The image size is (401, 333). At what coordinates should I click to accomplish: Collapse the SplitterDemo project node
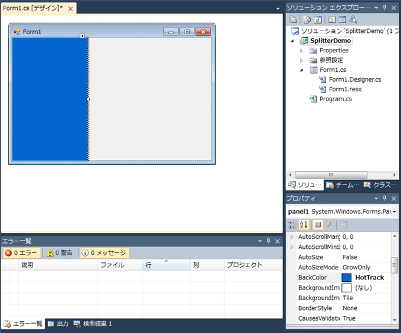292,41
